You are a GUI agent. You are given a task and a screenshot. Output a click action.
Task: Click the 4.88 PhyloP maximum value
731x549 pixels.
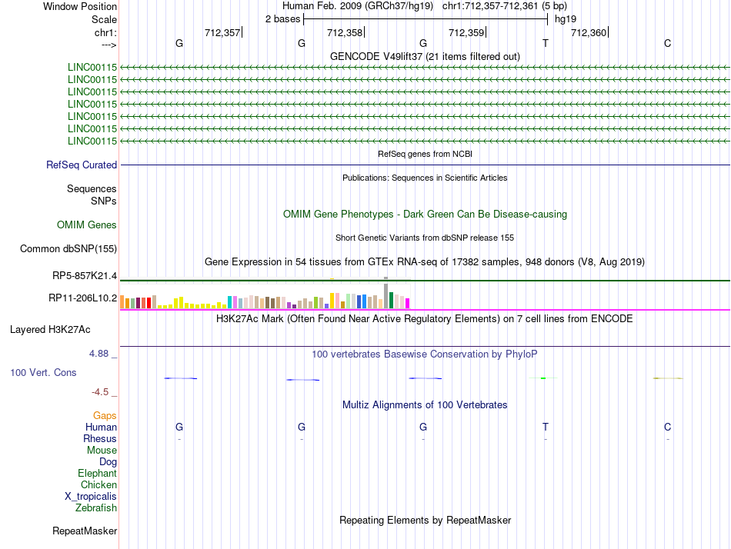[x=98, y=354]
